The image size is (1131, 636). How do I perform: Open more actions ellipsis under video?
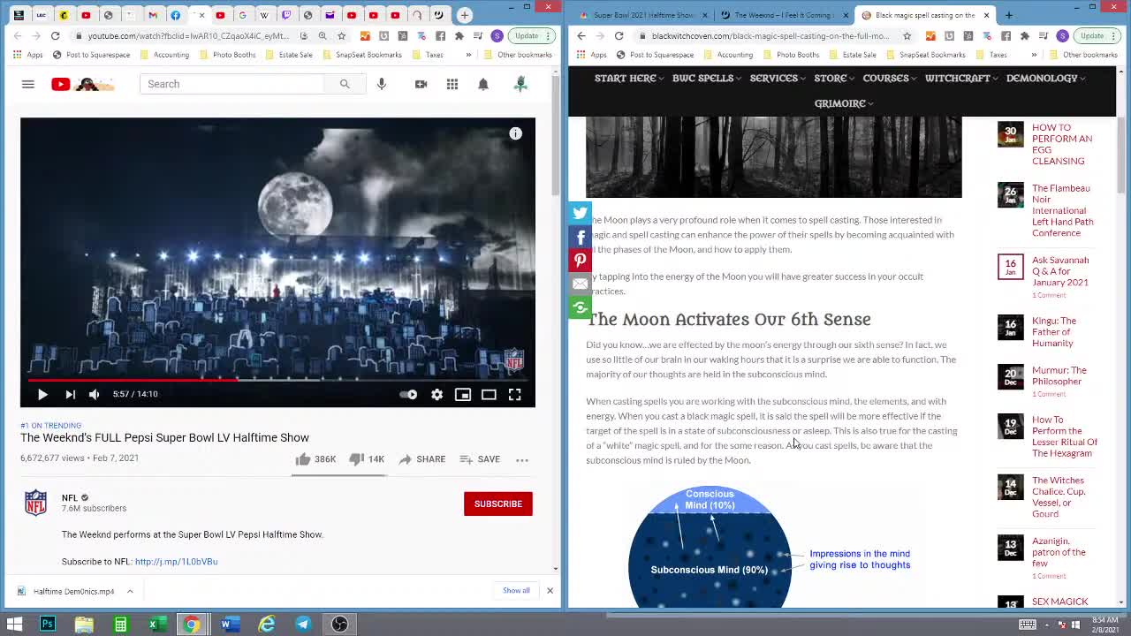tap(522, 459)
